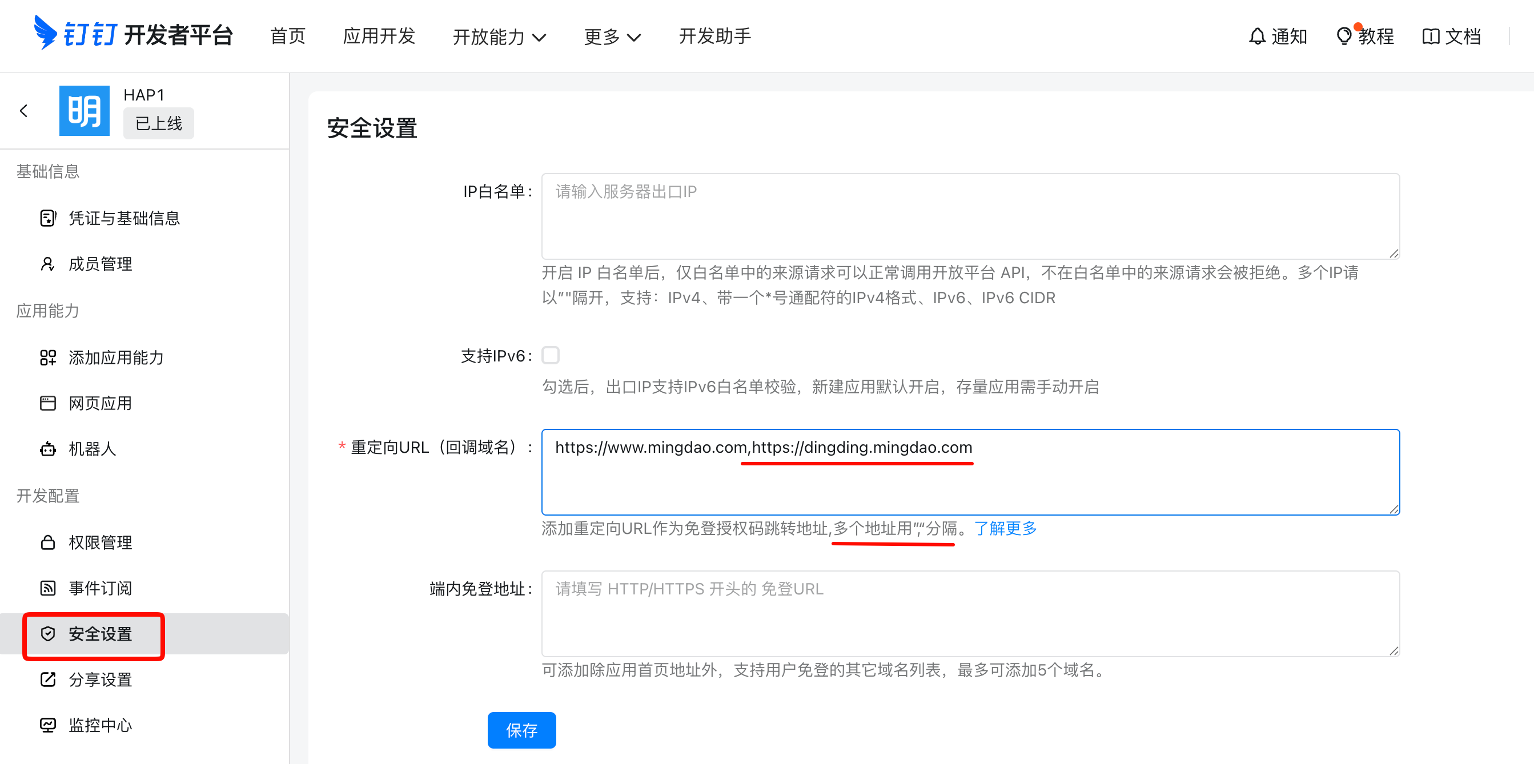Open the 更多 menu
1534x764 pixels.
(x=612, y=37)
